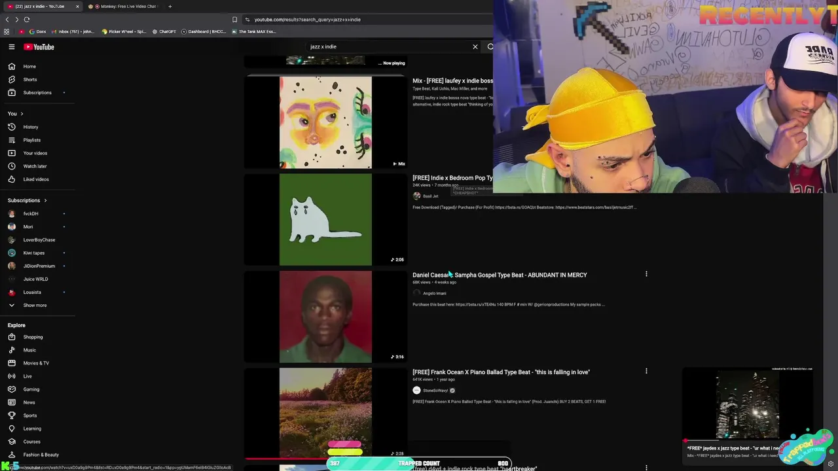
Task: Bookmark this page icon in address bar
Action: pyautogui.click(x=234, y=20)
